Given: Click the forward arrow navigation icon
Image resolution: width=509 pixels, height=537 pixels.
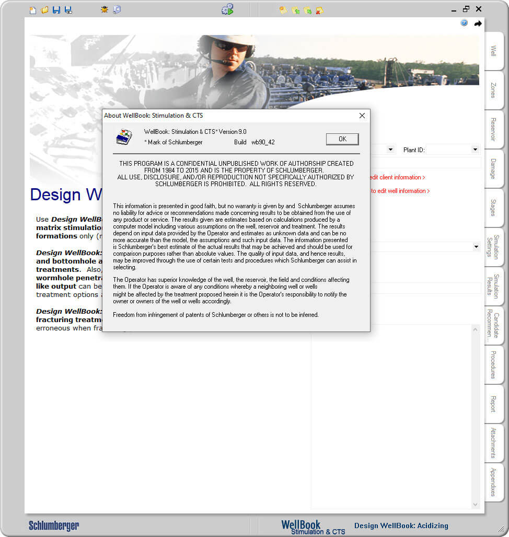Looking at the screenshot, I should pyautogui.click(x=477, y=23).
